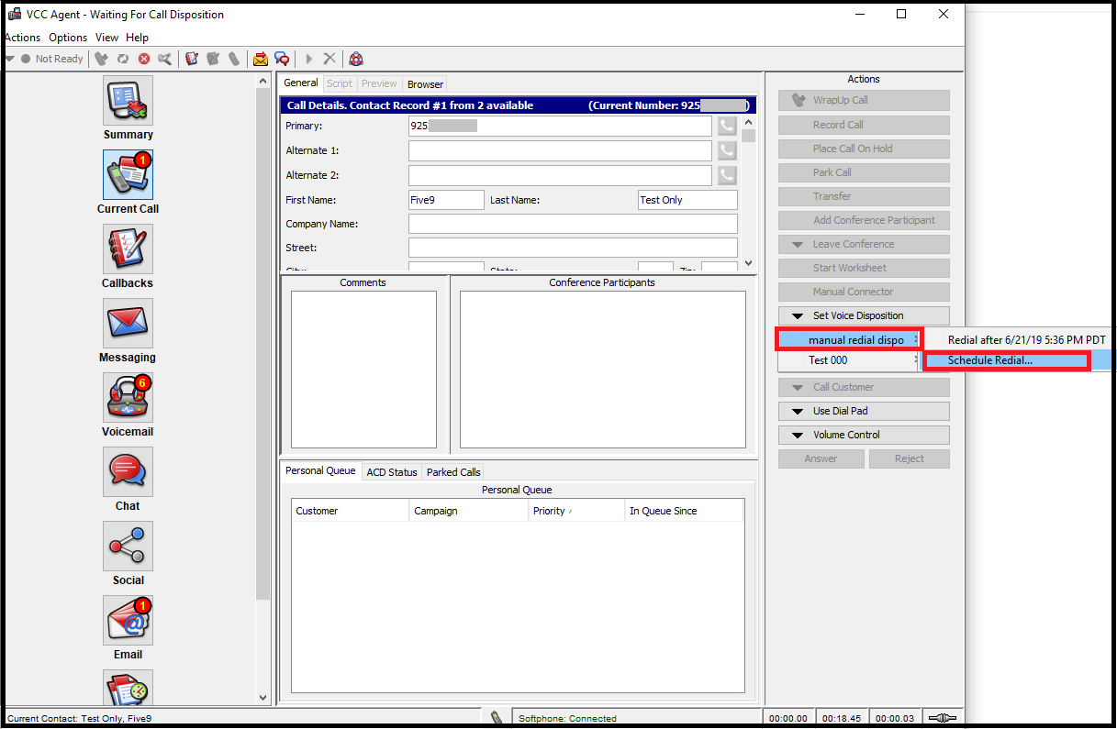Click dial icon next to Alternate 1
1117x729 pixels.
(727, 150)
